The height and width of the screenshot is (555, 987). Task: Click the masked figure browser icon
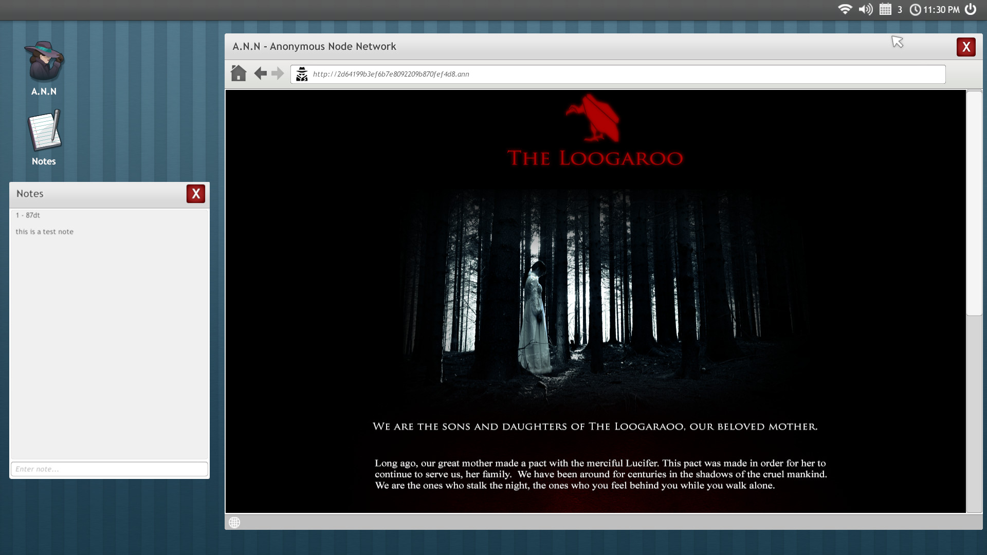tap(300, 73)
